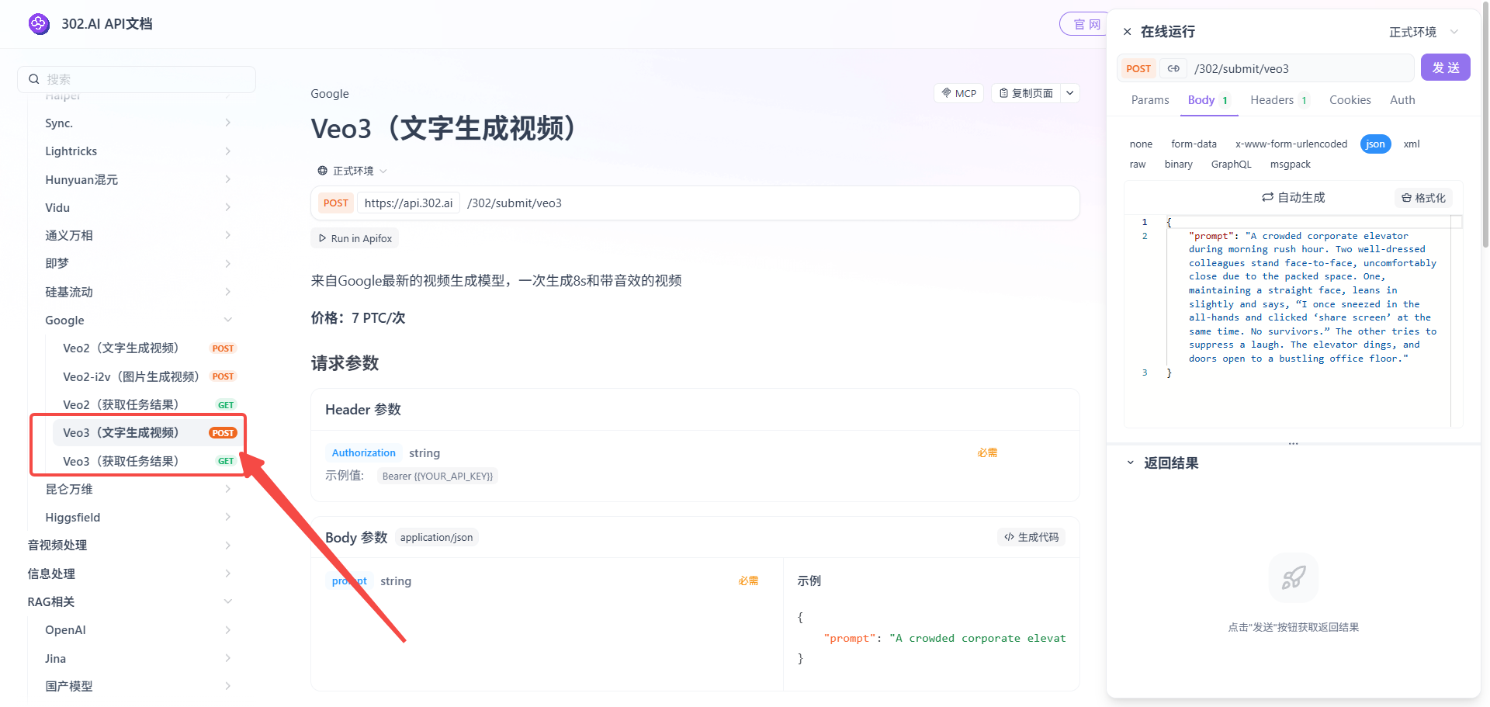Screen dimensions: 1490x707
Task: Select the raw body type
Action: click(1138, 165)
